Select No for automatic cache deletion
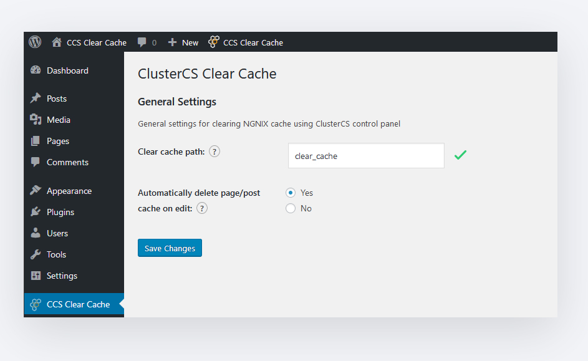The image size is (588, 361). [291, 208]
